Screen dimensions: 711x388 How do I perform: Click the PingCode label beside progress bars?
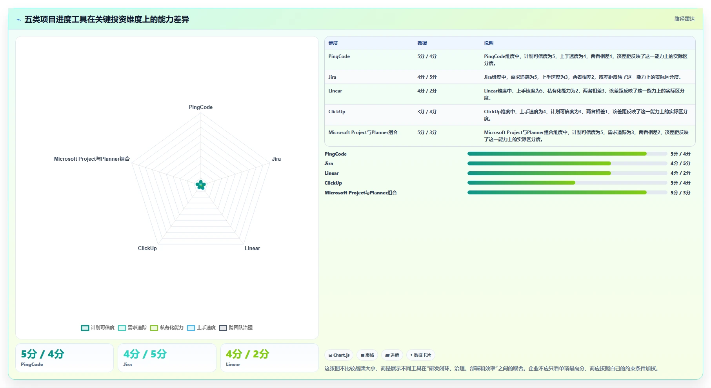pos(335,154)
